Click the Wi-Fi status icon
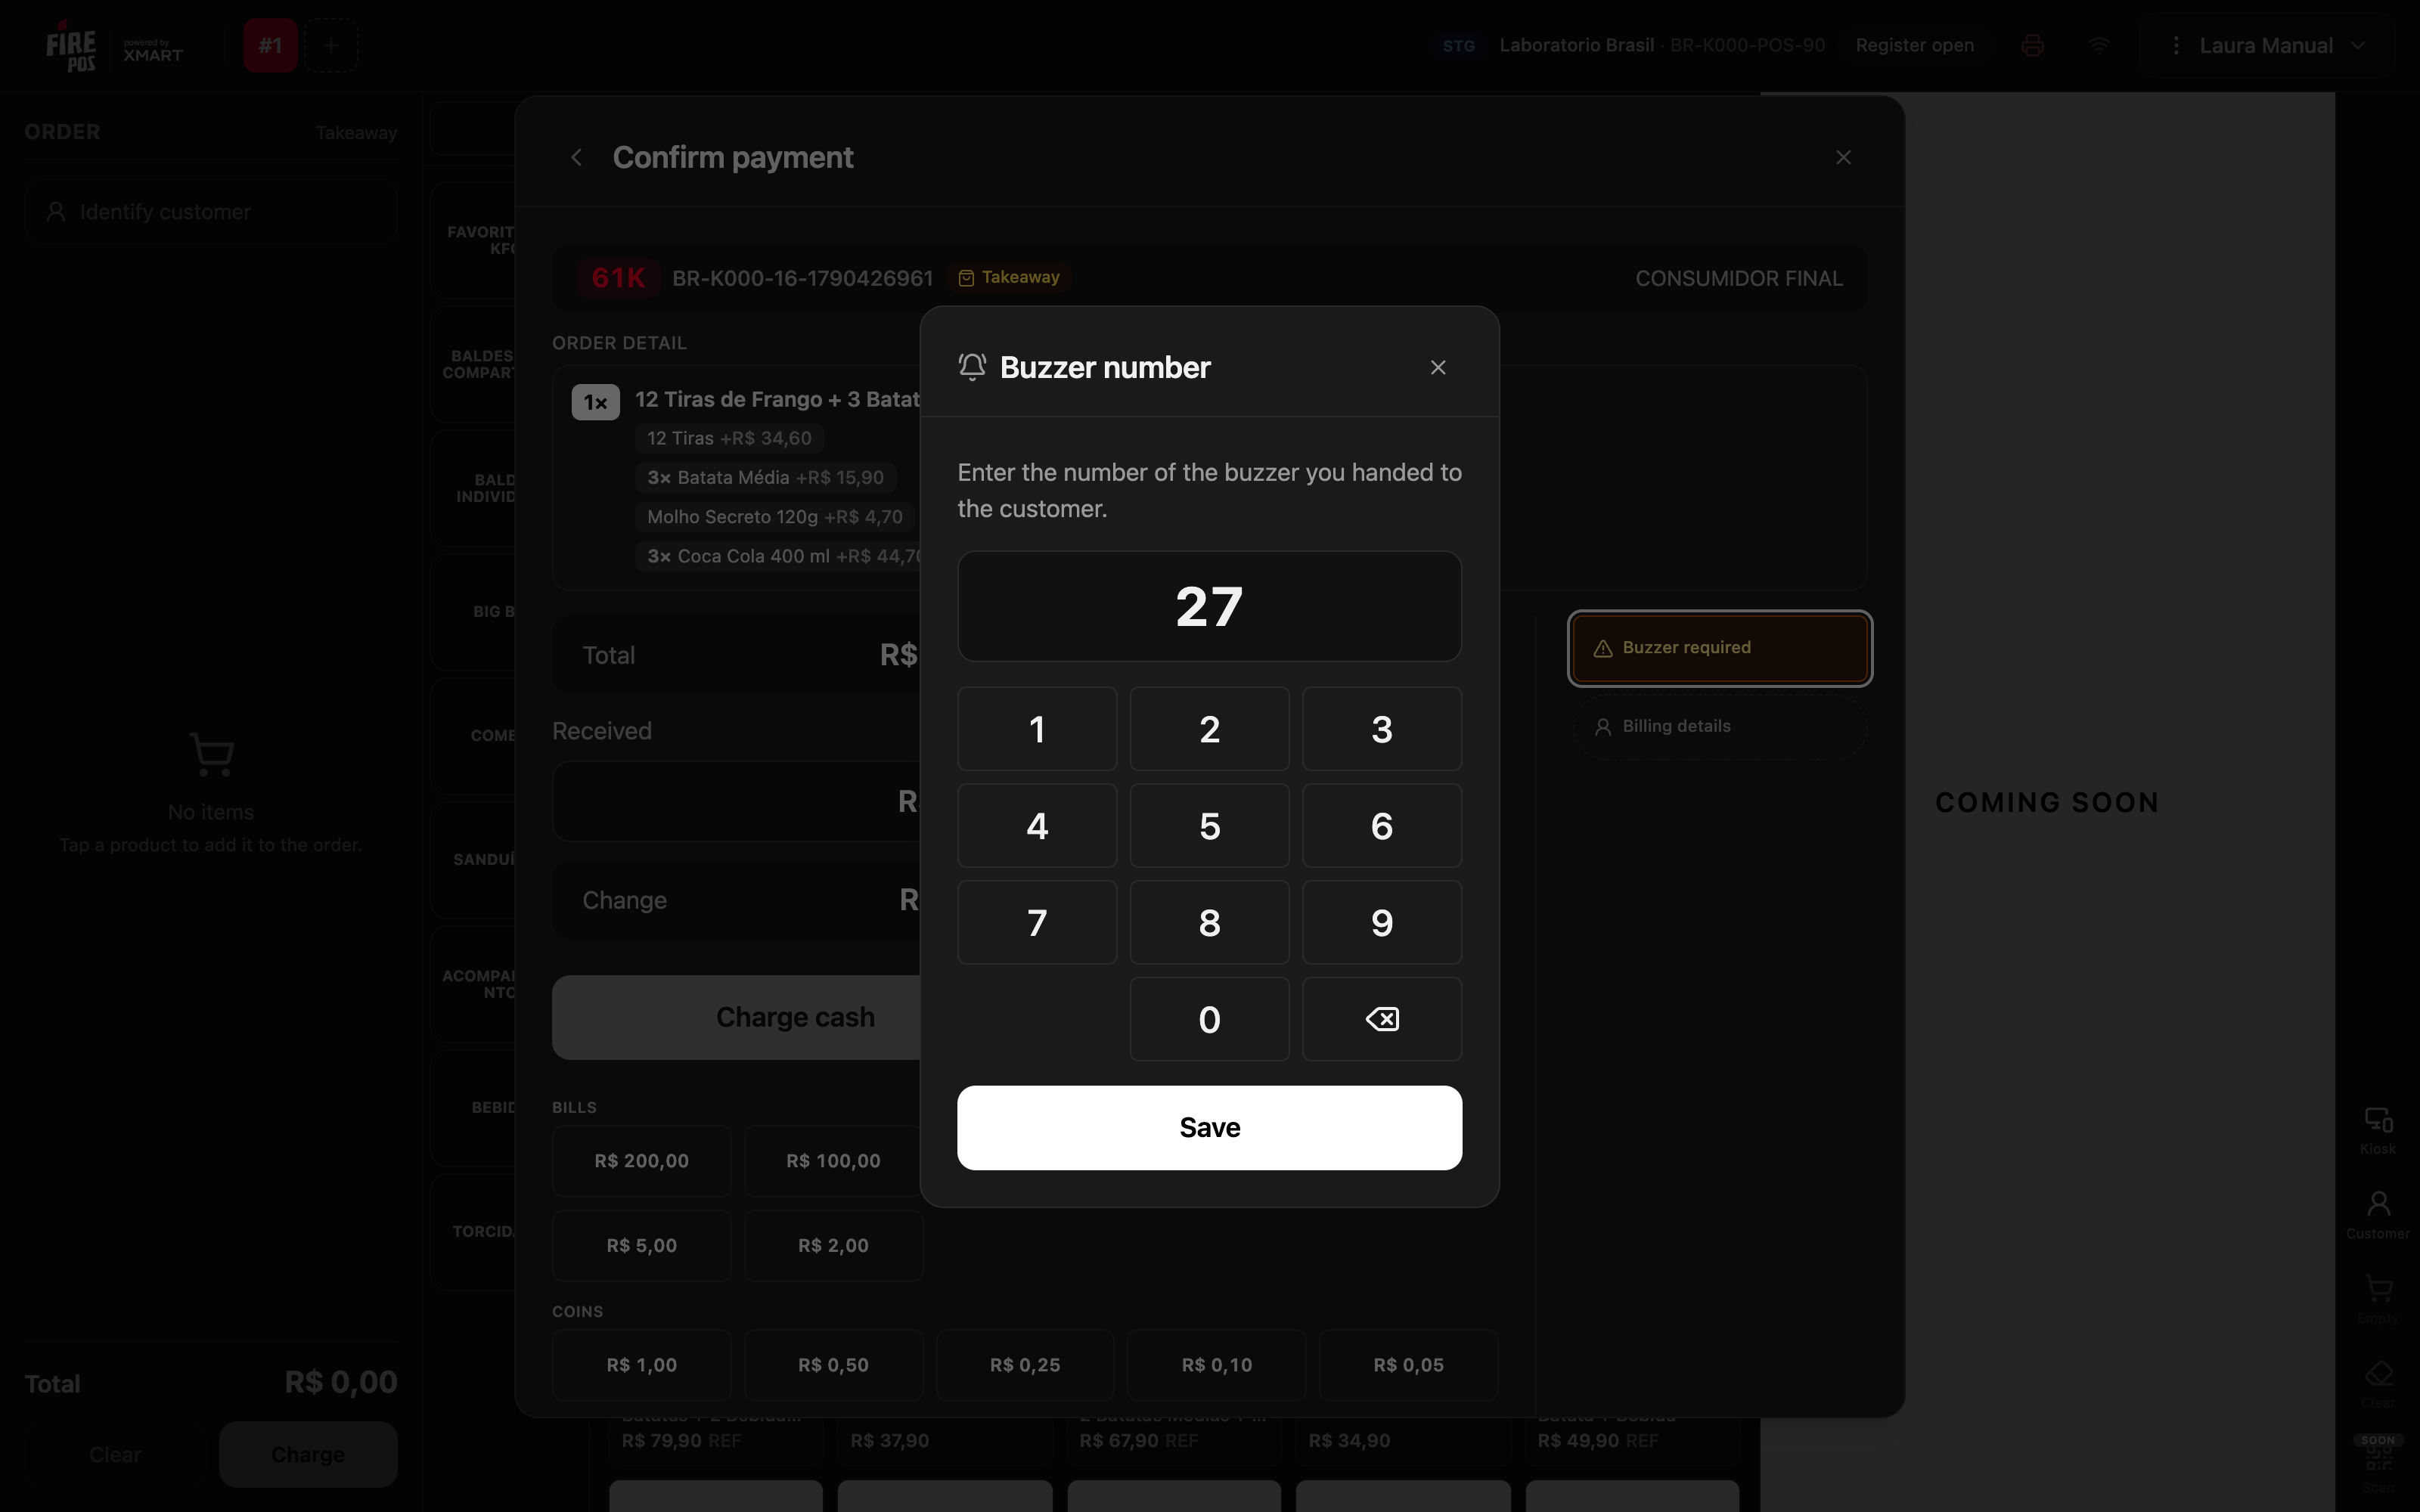This screenshot has height=1512, width=2420. point(2099,46)
